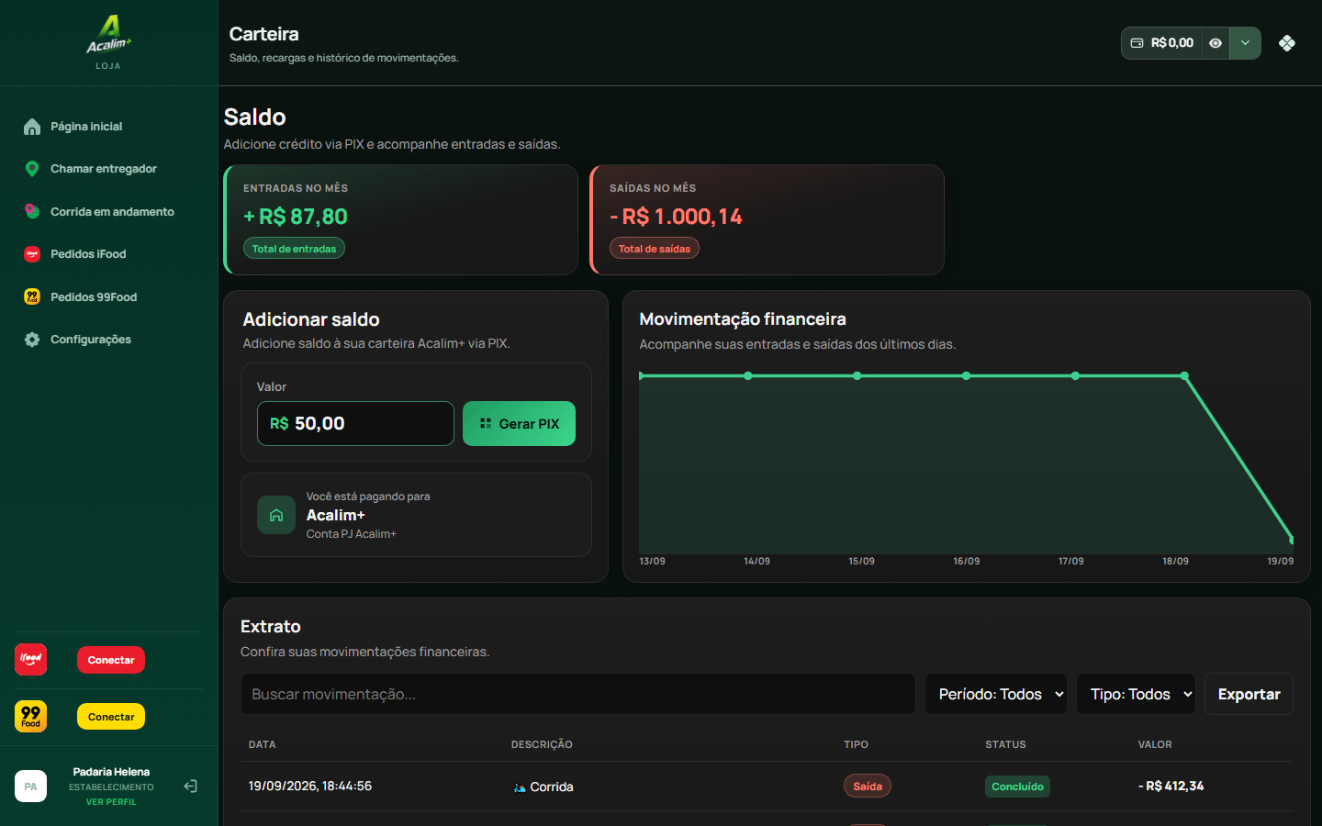Toggle balance visibility eye icon

click(1216, 43)
